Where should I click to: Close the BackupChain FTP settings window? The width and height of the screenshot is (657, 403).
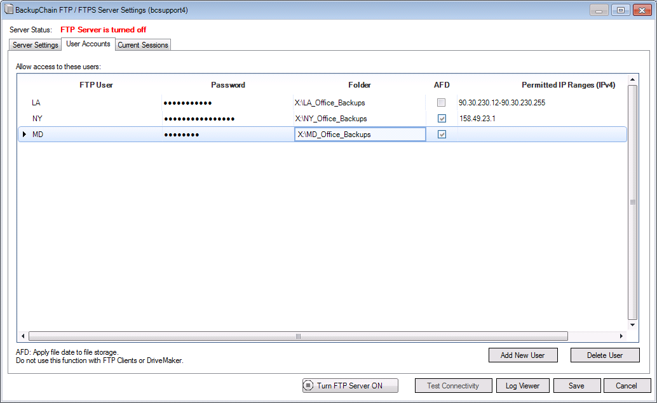pos(642,10)
